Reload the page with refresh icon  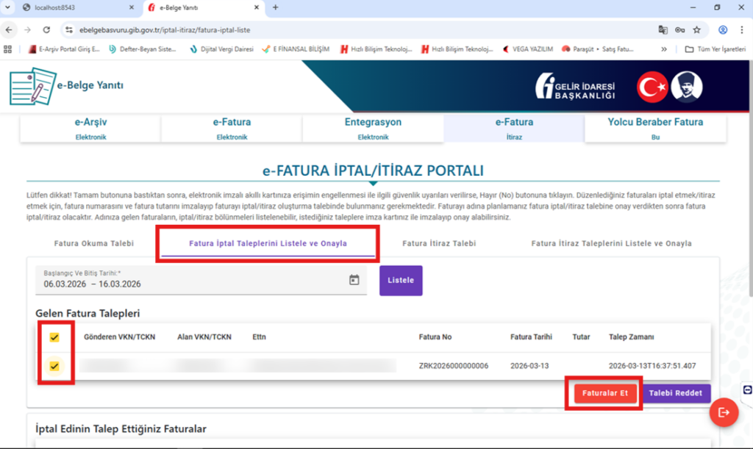(46, 29)
